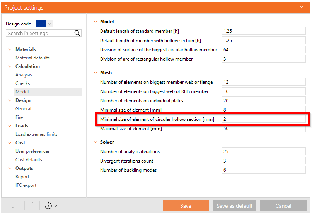Click the down arrow import button
Viewport: 312px width, 215px height.
click(x=13, y=205)
